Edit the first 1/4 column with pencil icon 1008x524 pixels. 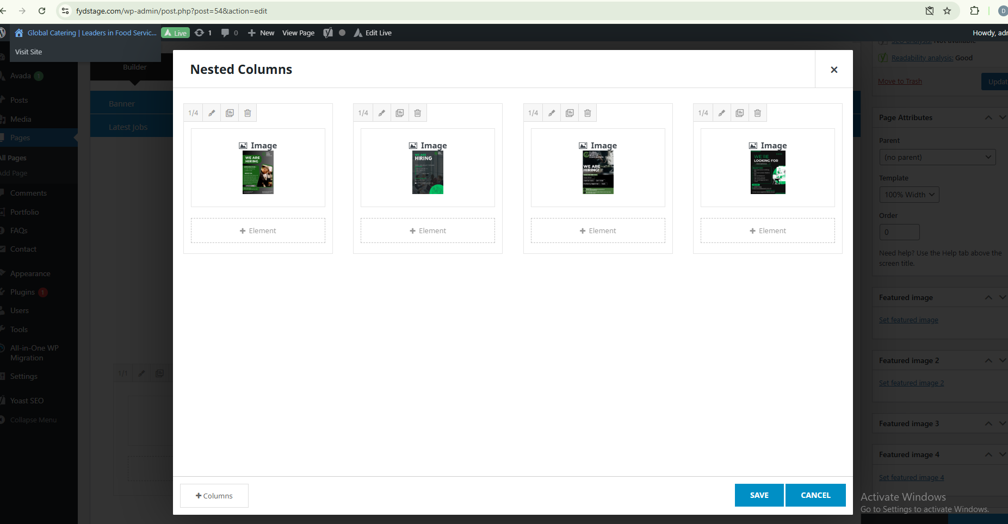[212, 113]
